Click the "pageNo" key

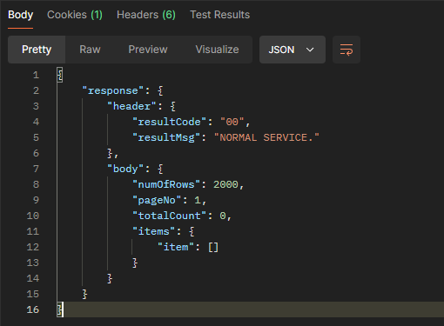(x=157, y=200)
